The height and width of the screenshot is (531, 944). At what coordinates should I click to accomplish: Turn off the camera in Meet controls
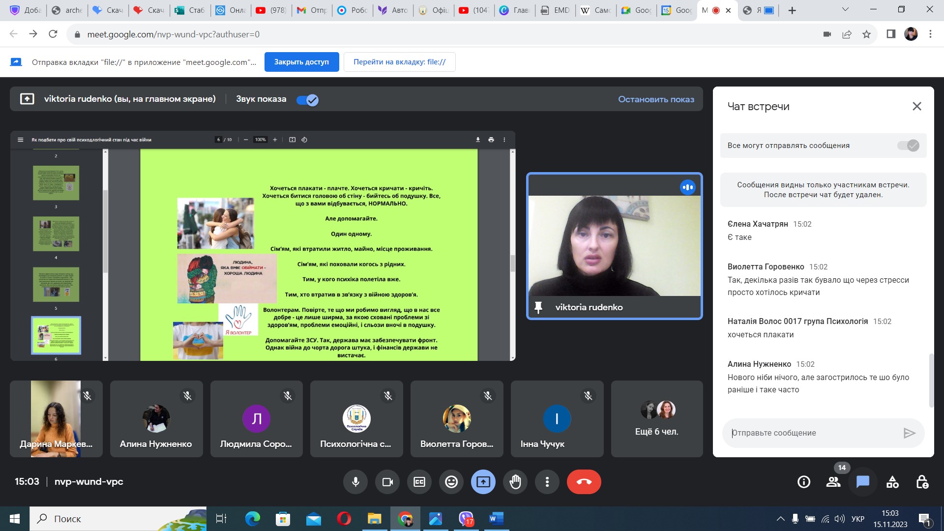(x=387, y=482)
